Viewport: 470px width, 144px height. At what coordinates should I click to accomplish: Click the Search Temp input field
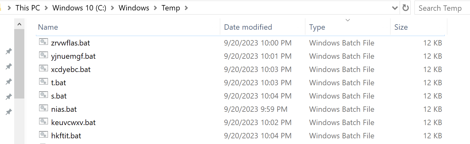tap(442, 8)
